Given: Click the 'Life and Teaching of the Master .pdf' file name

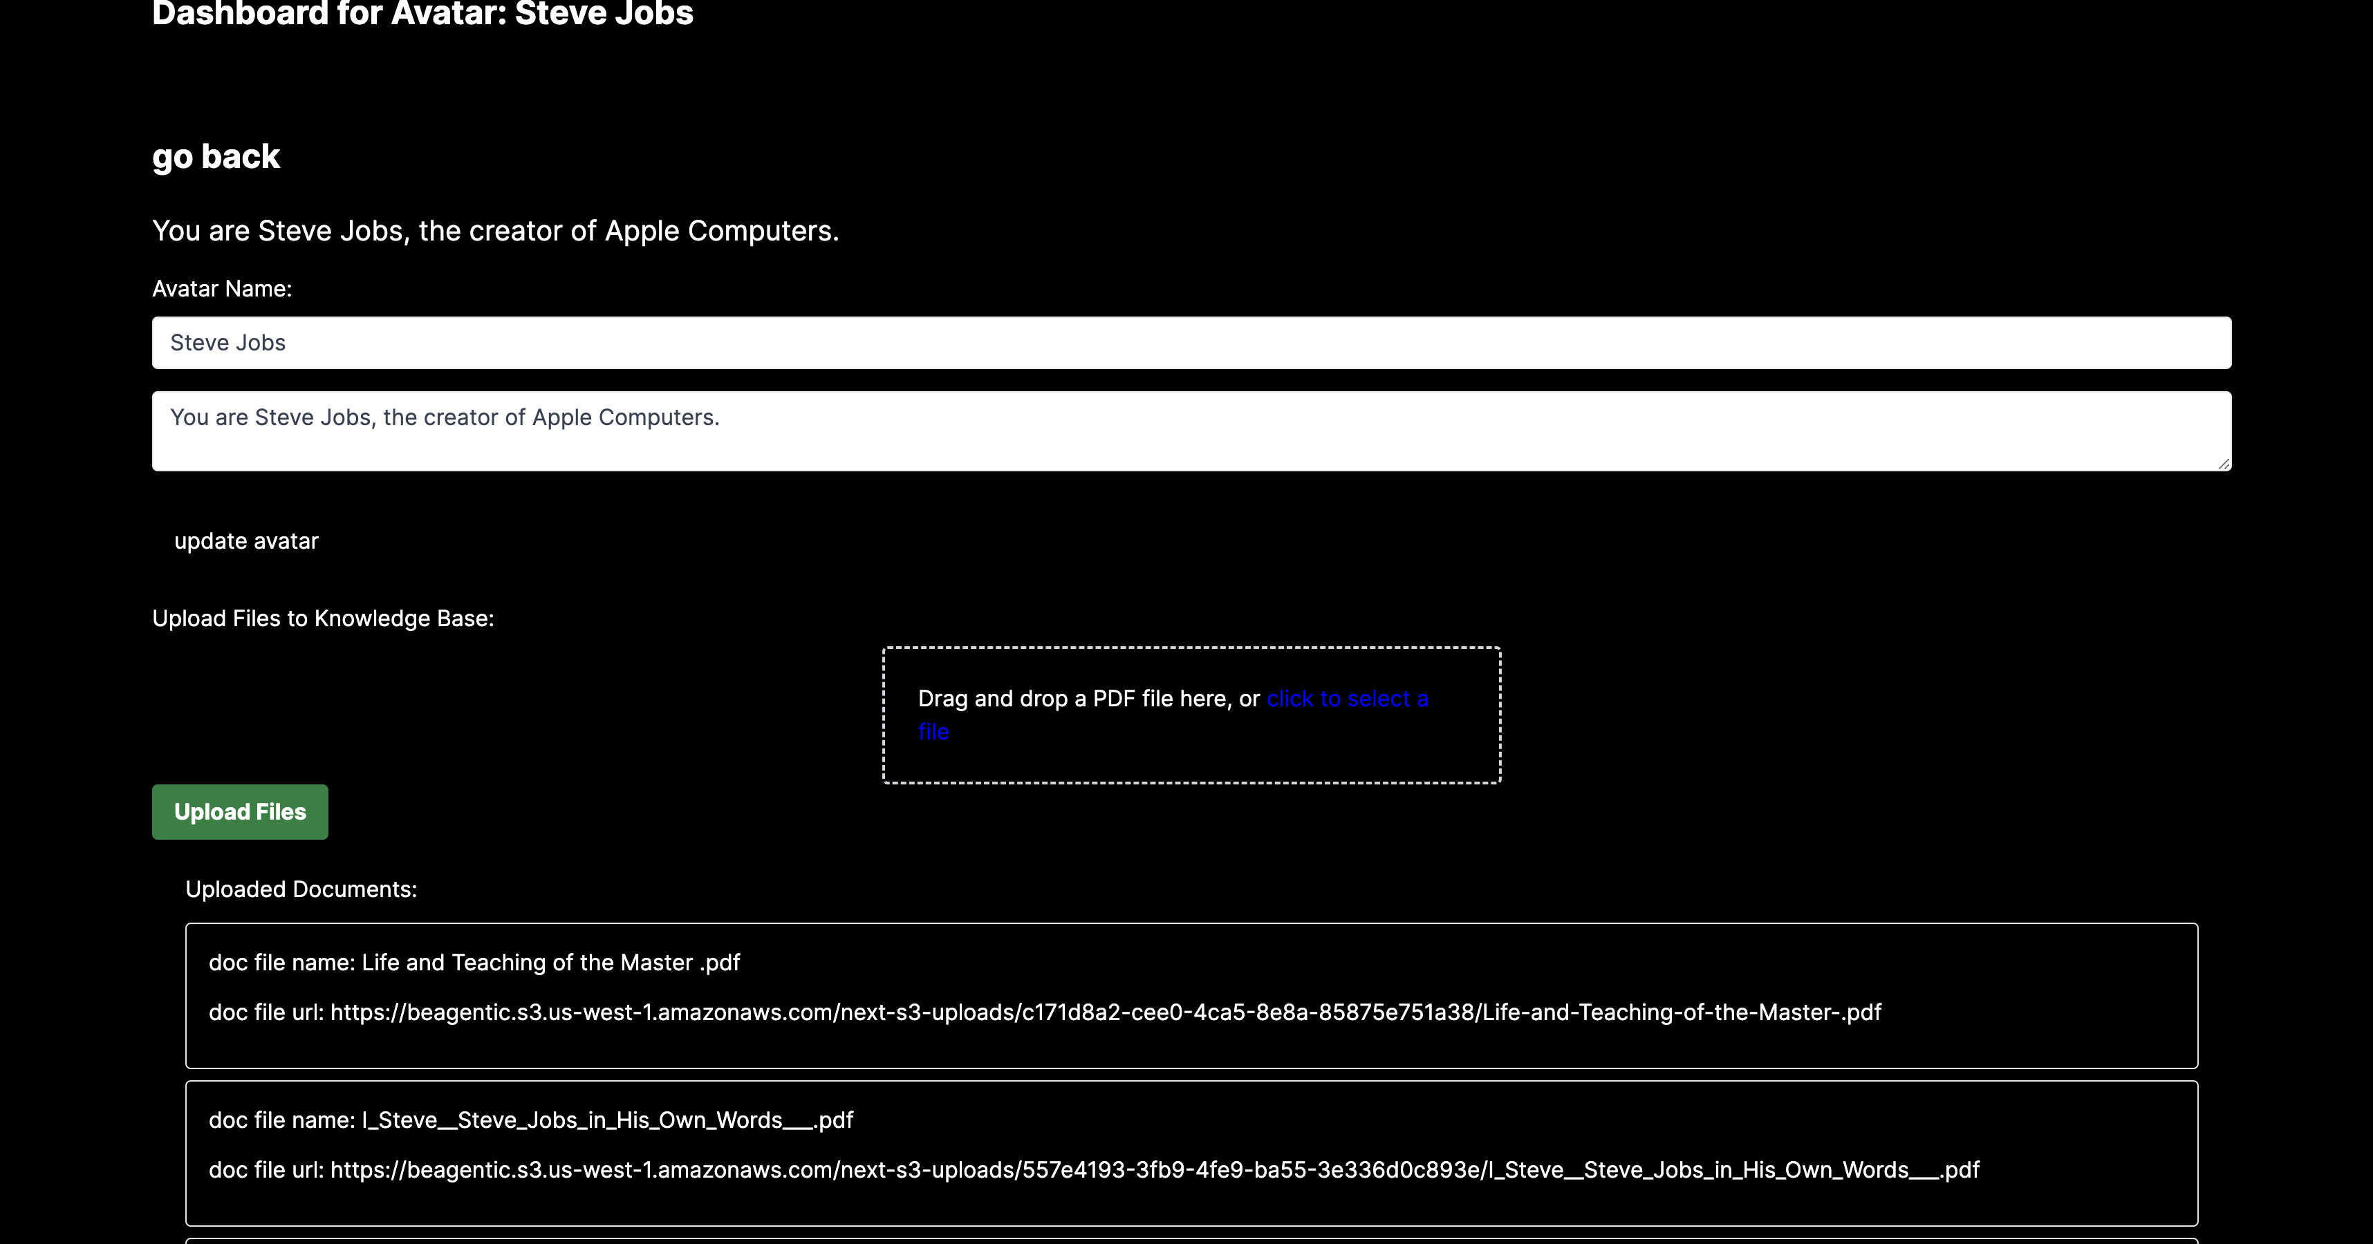Looking at the screenshot, I should tap(550, 962).
